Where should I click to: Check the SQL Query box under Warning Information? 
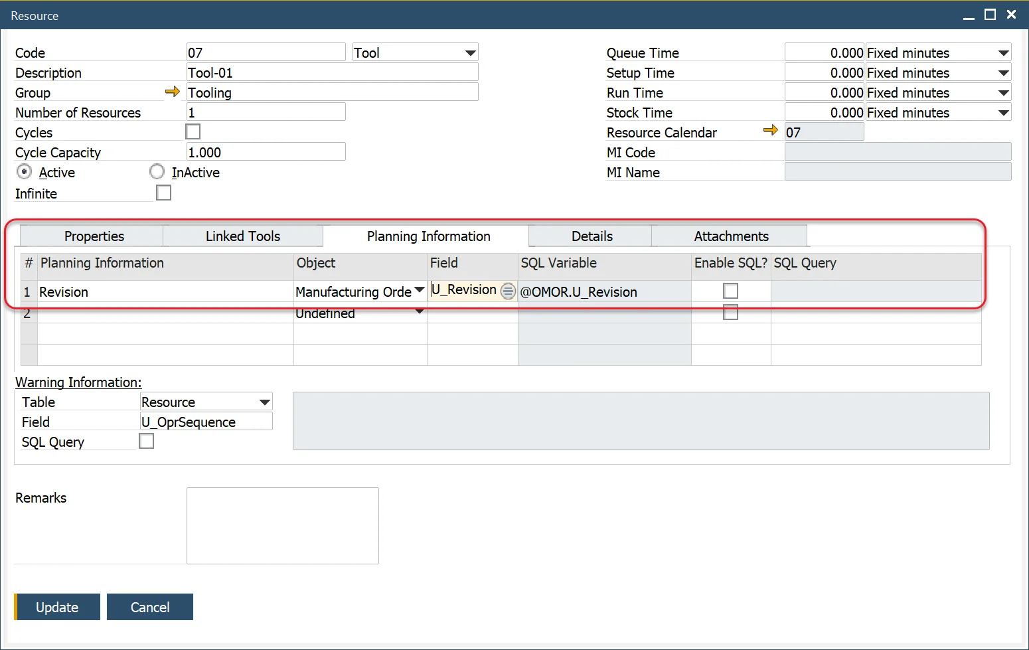point(146,440)
